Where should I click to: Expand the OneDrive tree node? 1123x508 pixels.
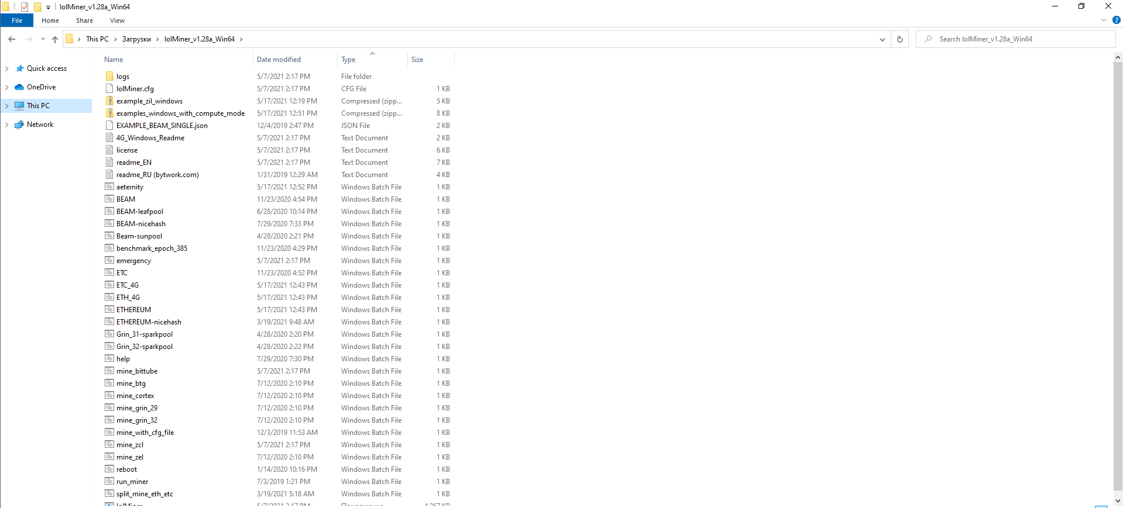(6, 87)
